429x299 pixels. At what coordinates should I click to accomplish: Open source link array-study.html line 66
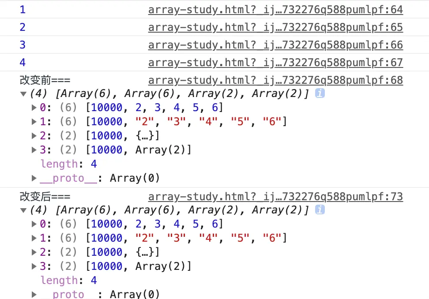pos(275,45)
